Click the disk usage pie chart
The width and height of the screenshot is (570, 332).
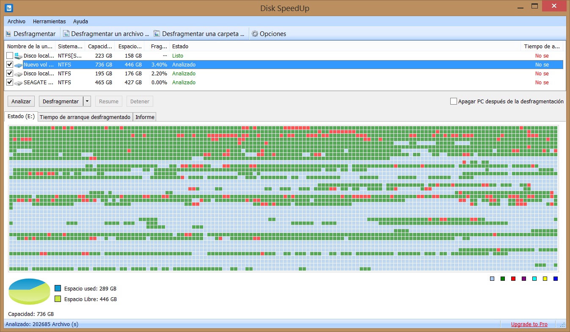pos(29,291)
